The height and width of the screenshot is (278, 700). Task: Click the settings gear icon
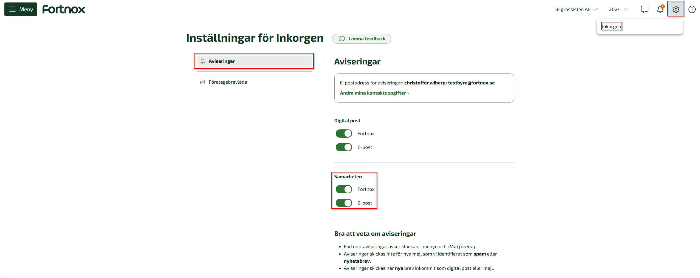click(676, 9)
